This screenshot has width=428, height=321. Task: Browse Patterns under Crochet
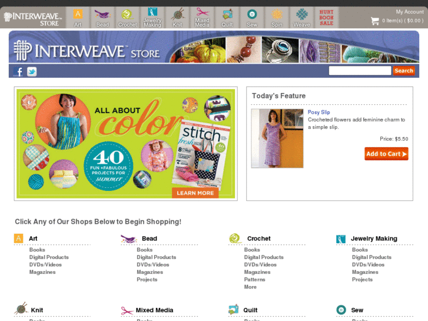(x=255, y=279)
